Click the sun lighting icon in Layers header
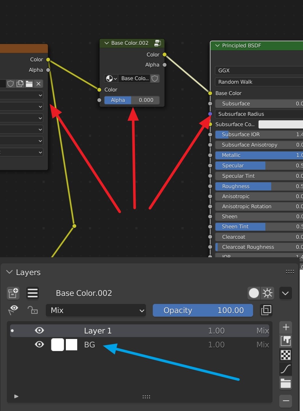Viewport: 303px width, 411px height. [267, 293]
